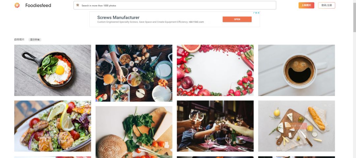Viewport: 356px width, 158px height.
Task: Click 免费下载 on the cheese board photo
Action: [x=296, y=126]
